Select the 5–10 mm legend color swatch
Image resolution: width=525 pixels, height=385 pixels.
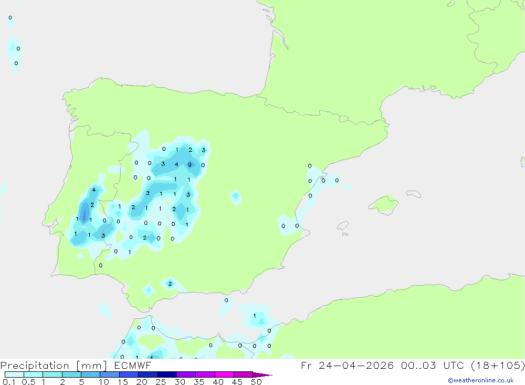click(x=90, y=374)
